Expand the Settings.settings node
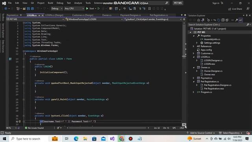The image size is (252, 142). click(x=197, y=43)
